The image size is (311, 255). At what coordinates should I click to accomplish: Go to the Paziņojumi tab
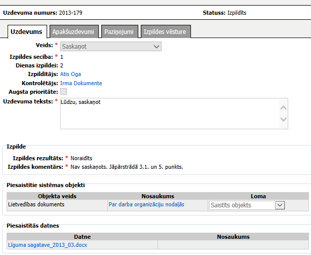coord(119,32)
